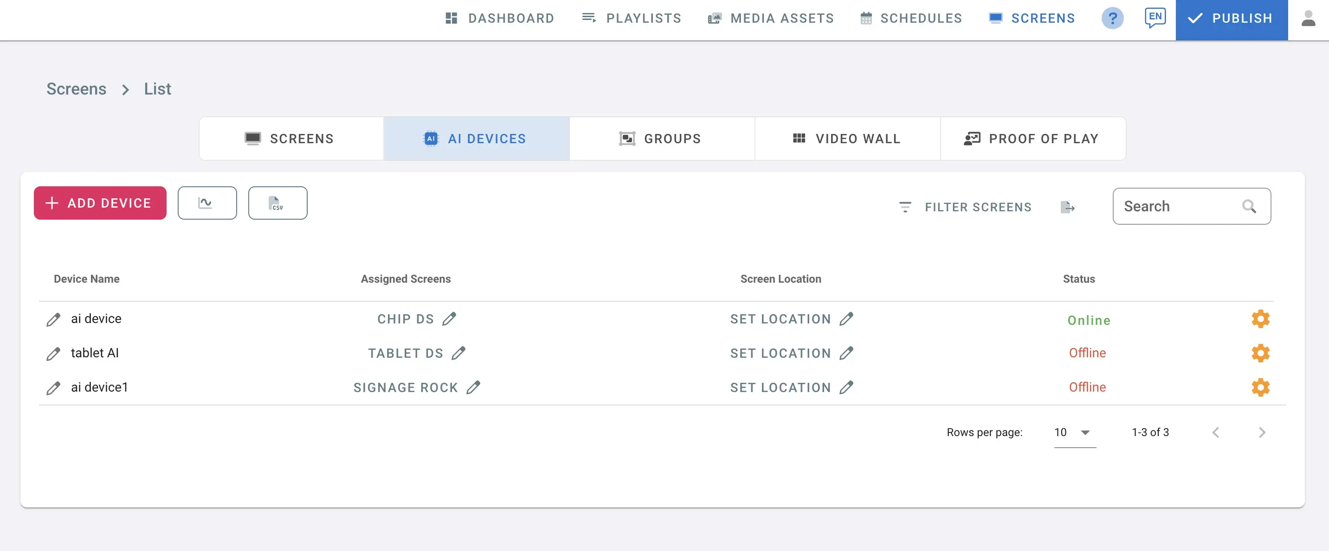The height and width of the screenshot is (551, 1329).
Task: Switch to the Groups tab
Action: pyautogui.click(x=661, y=139)
